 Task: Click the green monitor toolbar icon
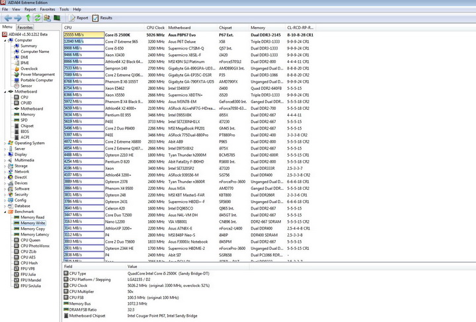[57, 18]
